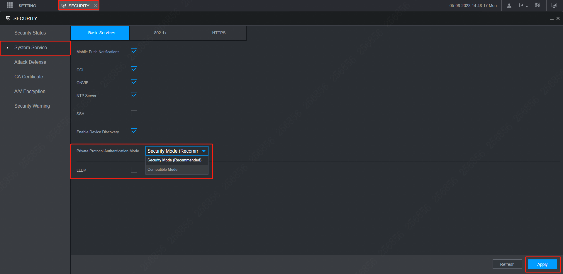The width and height of the screenshot is (563, 274).
Task: Open the QR code icon
Action: 537,5
